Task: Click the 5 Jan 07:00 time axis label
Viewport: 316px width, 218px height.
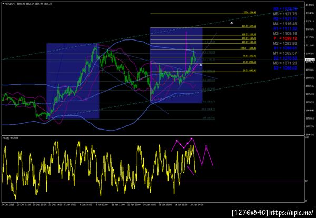Action: (x=70, y=204)
